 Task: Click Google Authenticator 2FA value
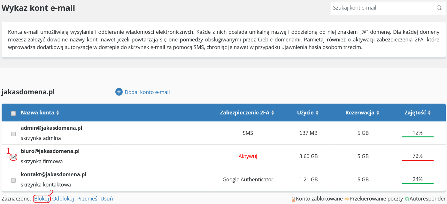point(248,179)
